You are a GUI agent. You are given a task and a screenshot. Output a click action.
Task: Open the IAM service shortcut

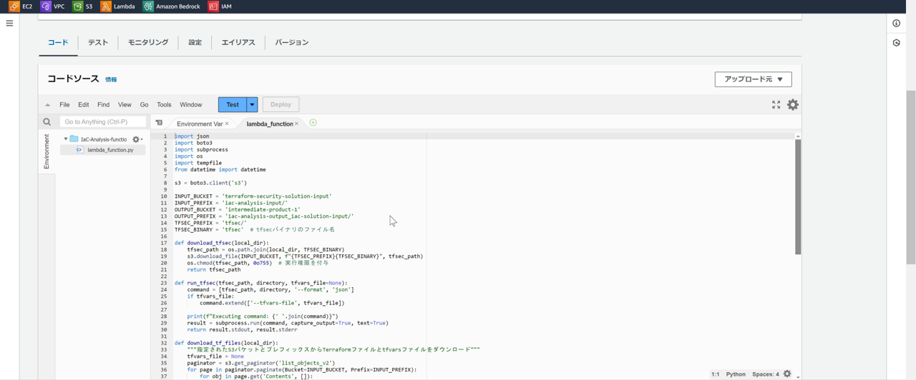(x=220, y=6)
